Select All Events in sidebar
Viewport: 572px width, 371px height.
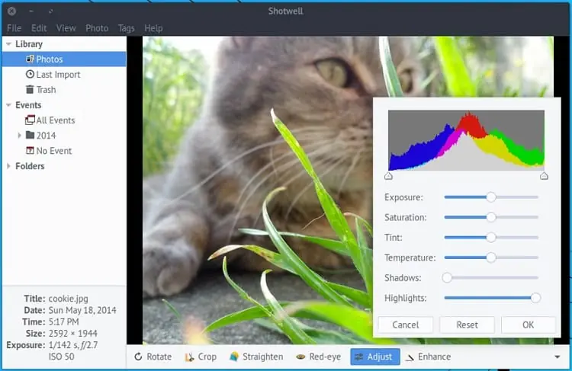pos(56,120)
